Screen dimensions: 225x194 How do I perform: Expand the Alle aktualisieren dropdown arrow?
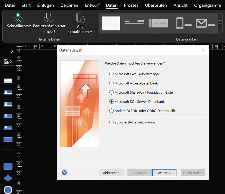[x=91, y=32]
